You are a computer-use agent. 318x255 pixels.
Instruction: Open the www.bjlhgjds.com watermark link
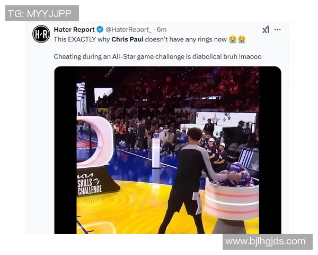pyautogui.click(x=268, y=242)
